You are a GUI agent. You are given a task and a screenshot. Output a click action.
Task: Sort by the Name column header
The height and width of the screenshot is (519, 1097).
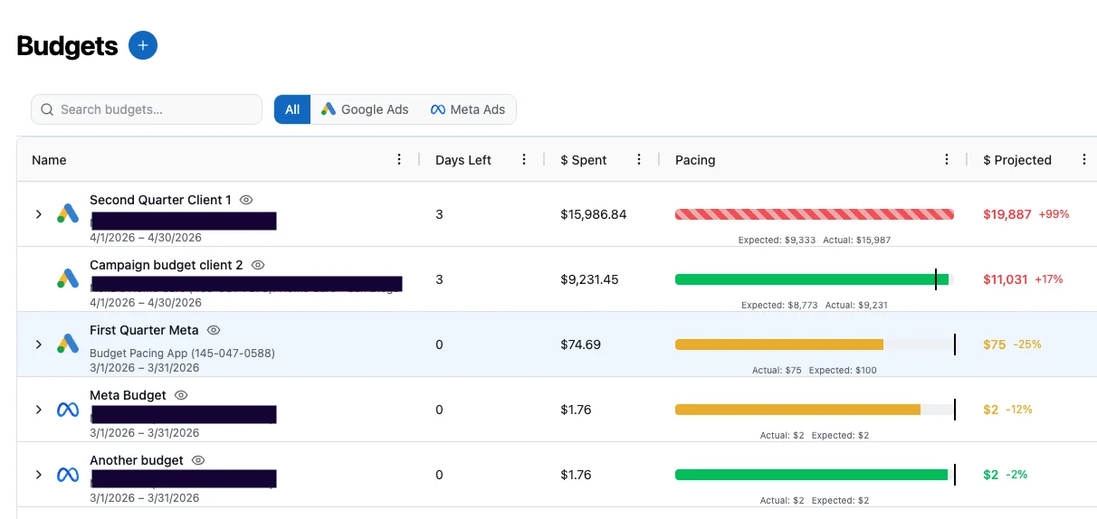pos(49,160)
